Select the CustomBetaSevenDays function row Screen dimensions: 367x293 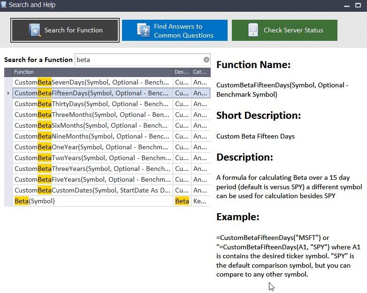click(x=92, y=82)
